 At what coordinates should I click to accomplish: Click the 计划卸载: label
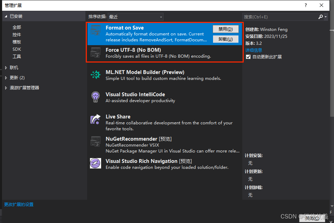point(253,187)
